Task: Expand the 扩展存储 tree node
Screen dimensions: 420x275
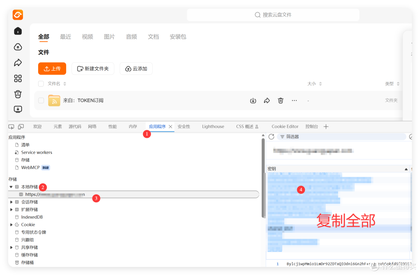Action: coord(11,209)
